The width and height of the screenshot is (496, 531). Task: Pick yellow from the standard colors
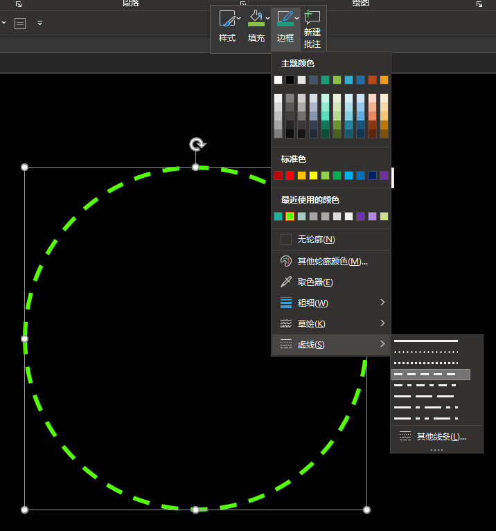point(313,176)
